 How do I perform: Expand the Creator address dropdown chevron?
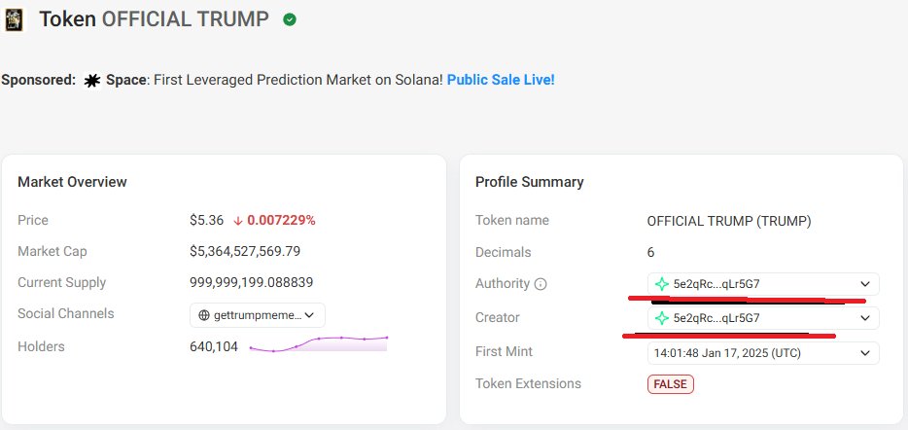click(x=865, y=318)
